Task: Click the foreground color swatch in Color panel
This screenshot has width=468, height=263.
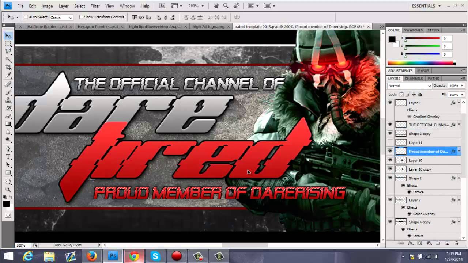Action: coord(392,39)
